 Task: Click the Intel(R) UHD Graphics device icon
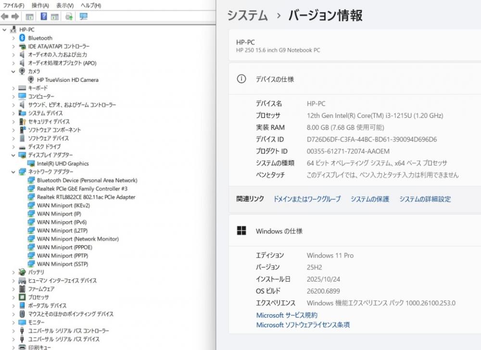(x=31, y=163)
